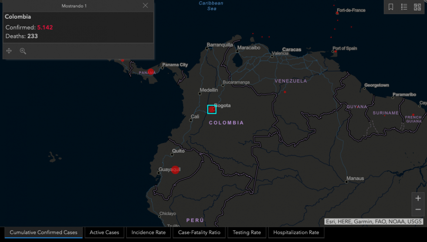Click the Caracas city label
The width and height of the screenshot is (427, 242).
(291, 50)
